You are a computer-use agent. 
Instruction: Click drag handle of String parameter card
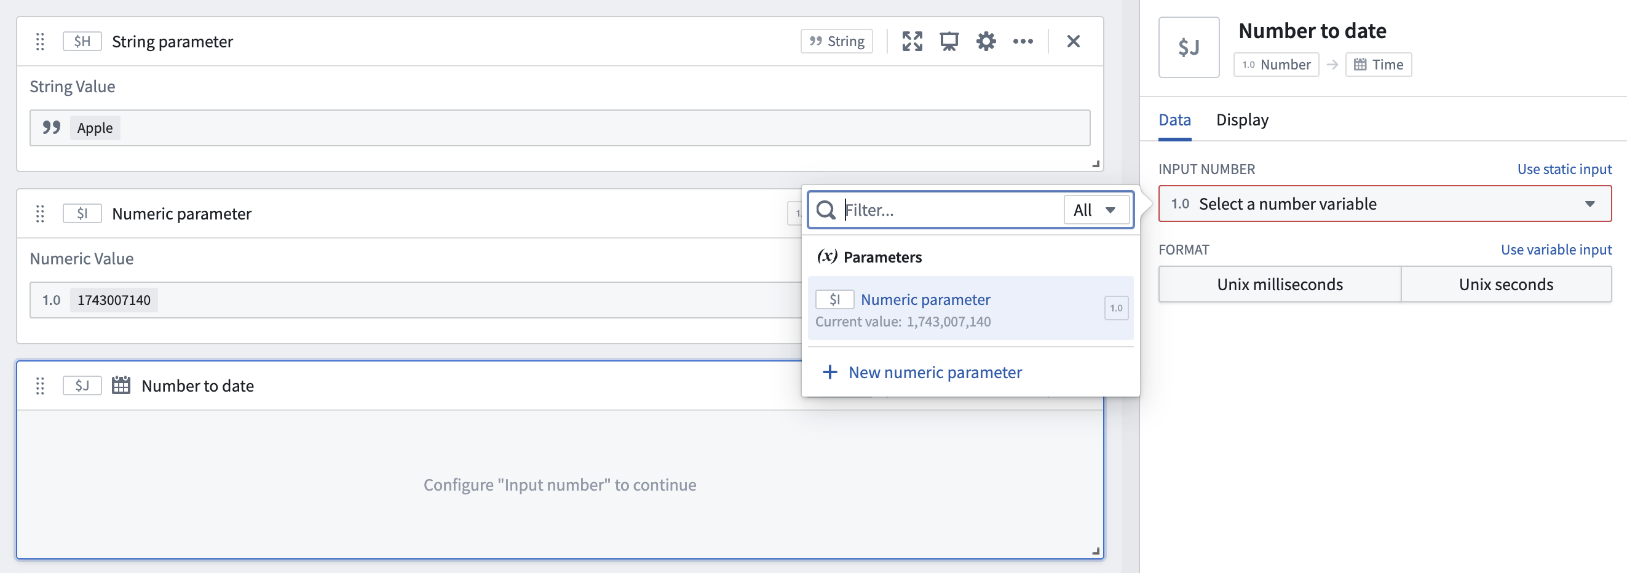coord(40,42)
